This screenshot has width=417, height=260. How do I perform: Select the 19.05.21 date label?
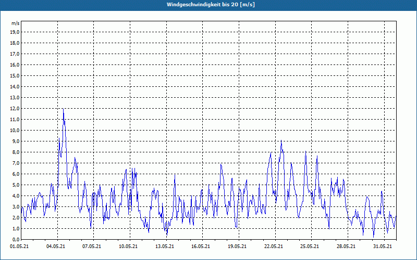coord(236,246)
